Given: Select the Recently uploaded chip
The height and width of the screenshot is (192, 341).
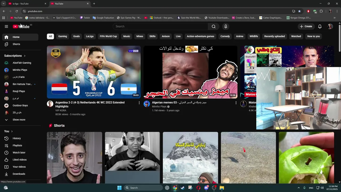Looking at the screenshot, I should click(274, 36).
